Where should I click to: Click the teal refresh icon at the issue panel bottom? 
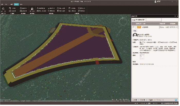pyautogui.click(x=176, y=99)
